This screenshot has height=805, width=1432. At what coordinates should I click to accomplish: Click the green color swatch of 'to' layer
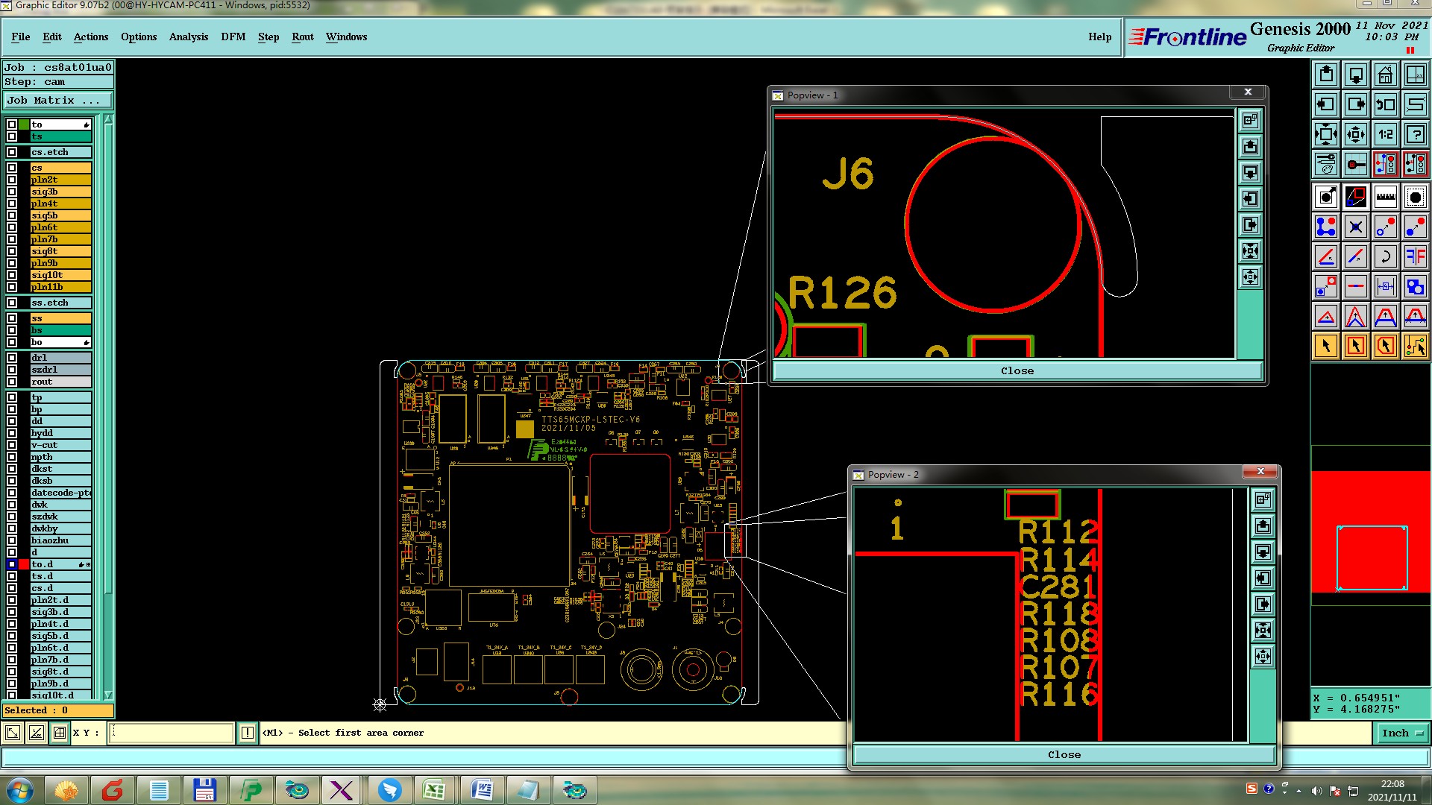coord(24,124)
